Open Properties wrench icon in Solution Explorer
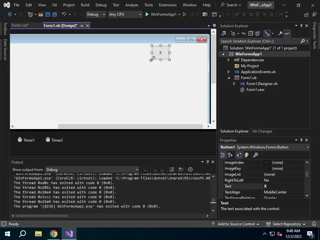 280,33
